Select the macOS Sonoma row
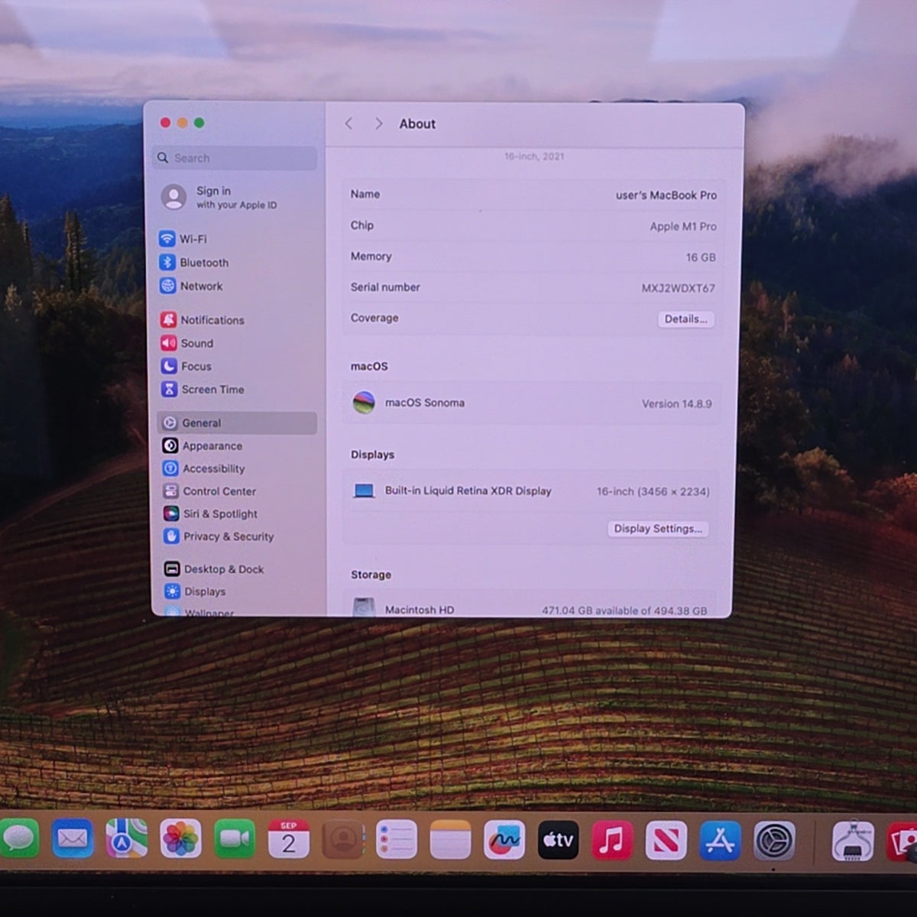917x917 pixels. click(532, 403)
